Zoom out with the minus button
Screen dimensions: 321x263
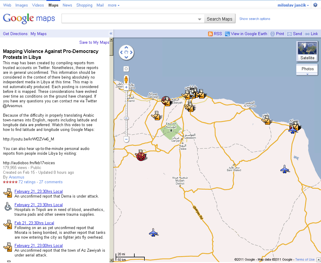click(x=126, y=140)
